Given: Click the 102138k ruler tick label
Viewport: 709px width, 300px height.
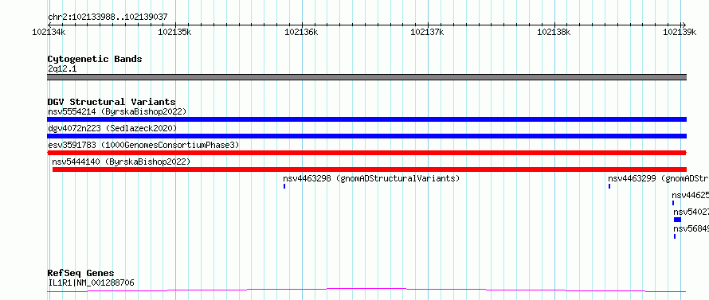Looking at the screenshot, I should pos(554,32).
